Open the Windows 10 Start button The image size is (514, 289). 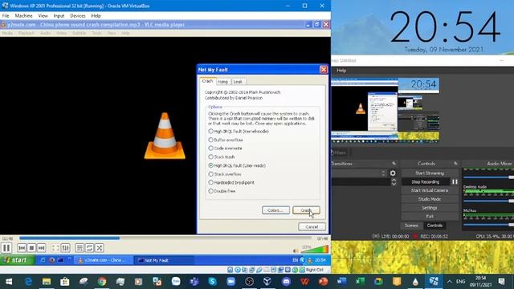[9, 282]
